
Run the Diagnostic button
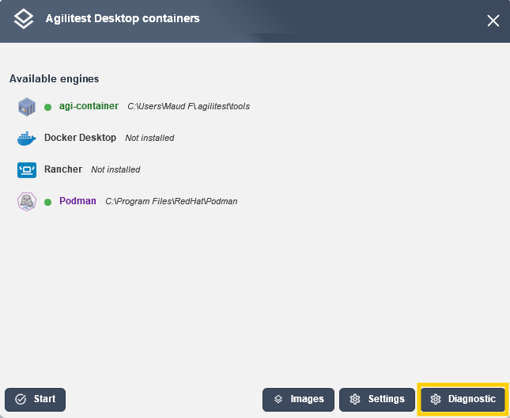coord(463,400)
